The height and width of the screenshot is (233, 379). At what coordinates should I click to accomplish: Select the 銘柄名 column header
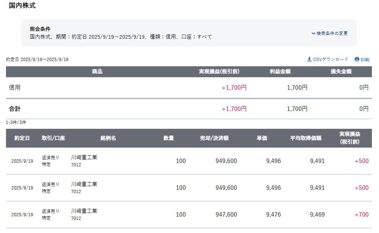pos(108,138)
